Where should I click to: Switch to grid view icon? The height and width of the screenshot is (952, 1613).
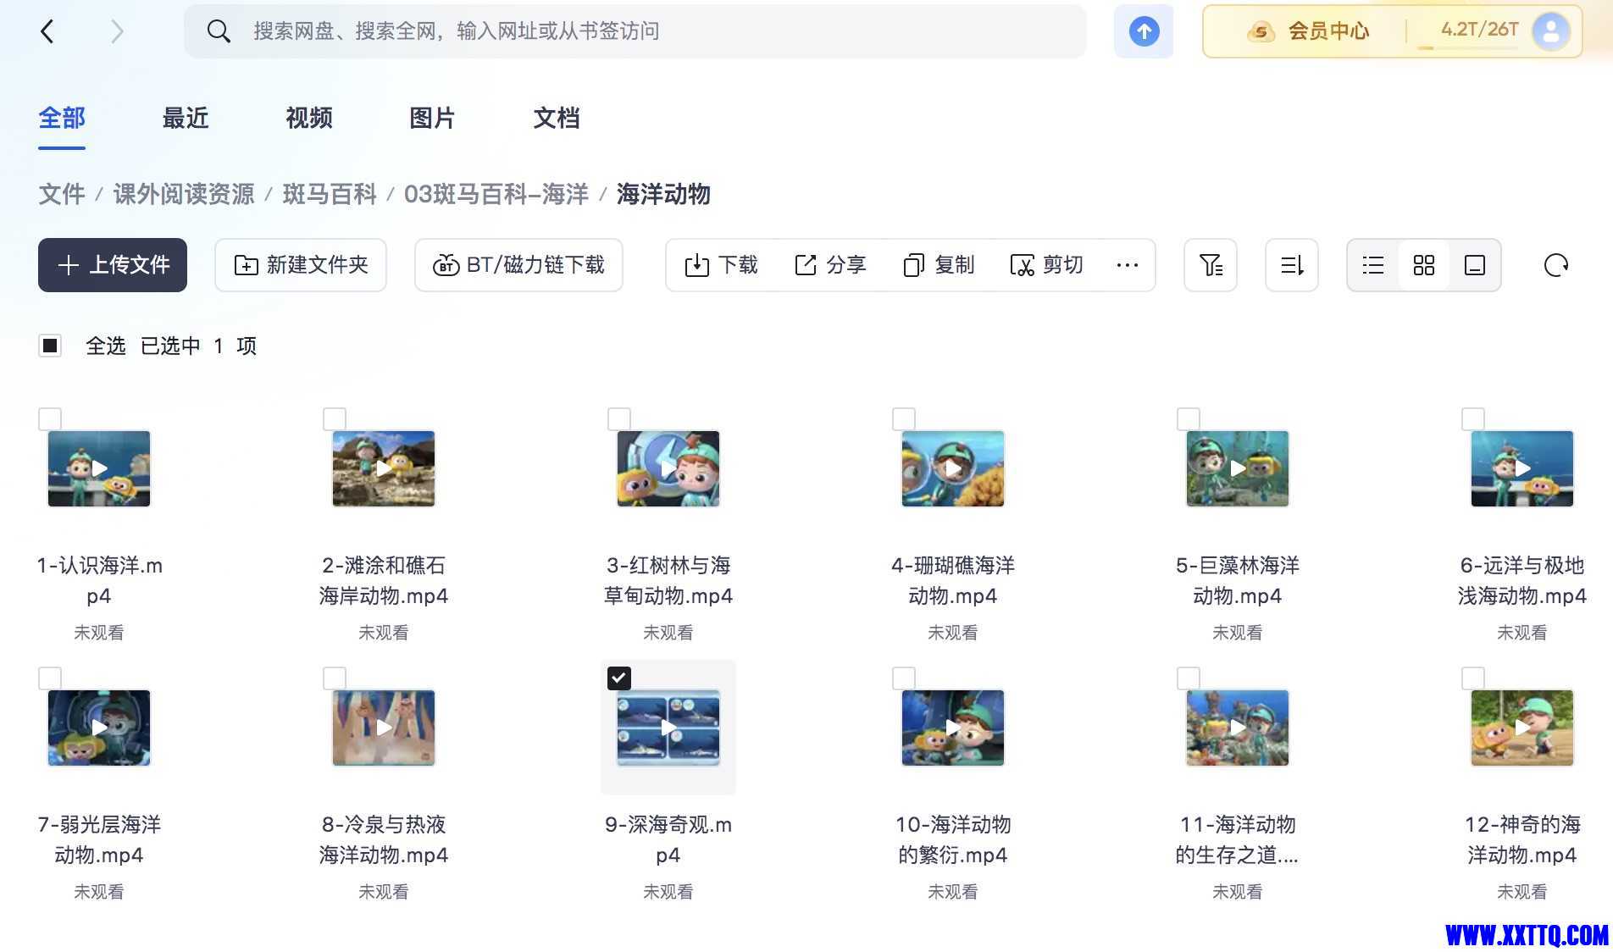pos(1424,265)
